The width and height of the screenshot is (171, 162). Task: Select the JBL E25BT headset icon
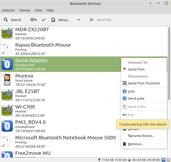(x=7, y=95)
